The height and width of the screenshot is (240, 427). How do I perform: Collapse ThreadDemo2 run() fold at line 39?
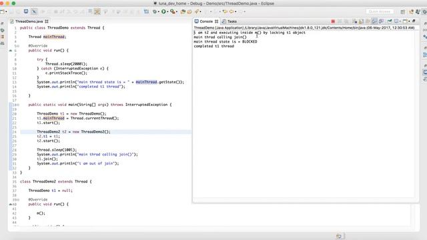(18, 200)
